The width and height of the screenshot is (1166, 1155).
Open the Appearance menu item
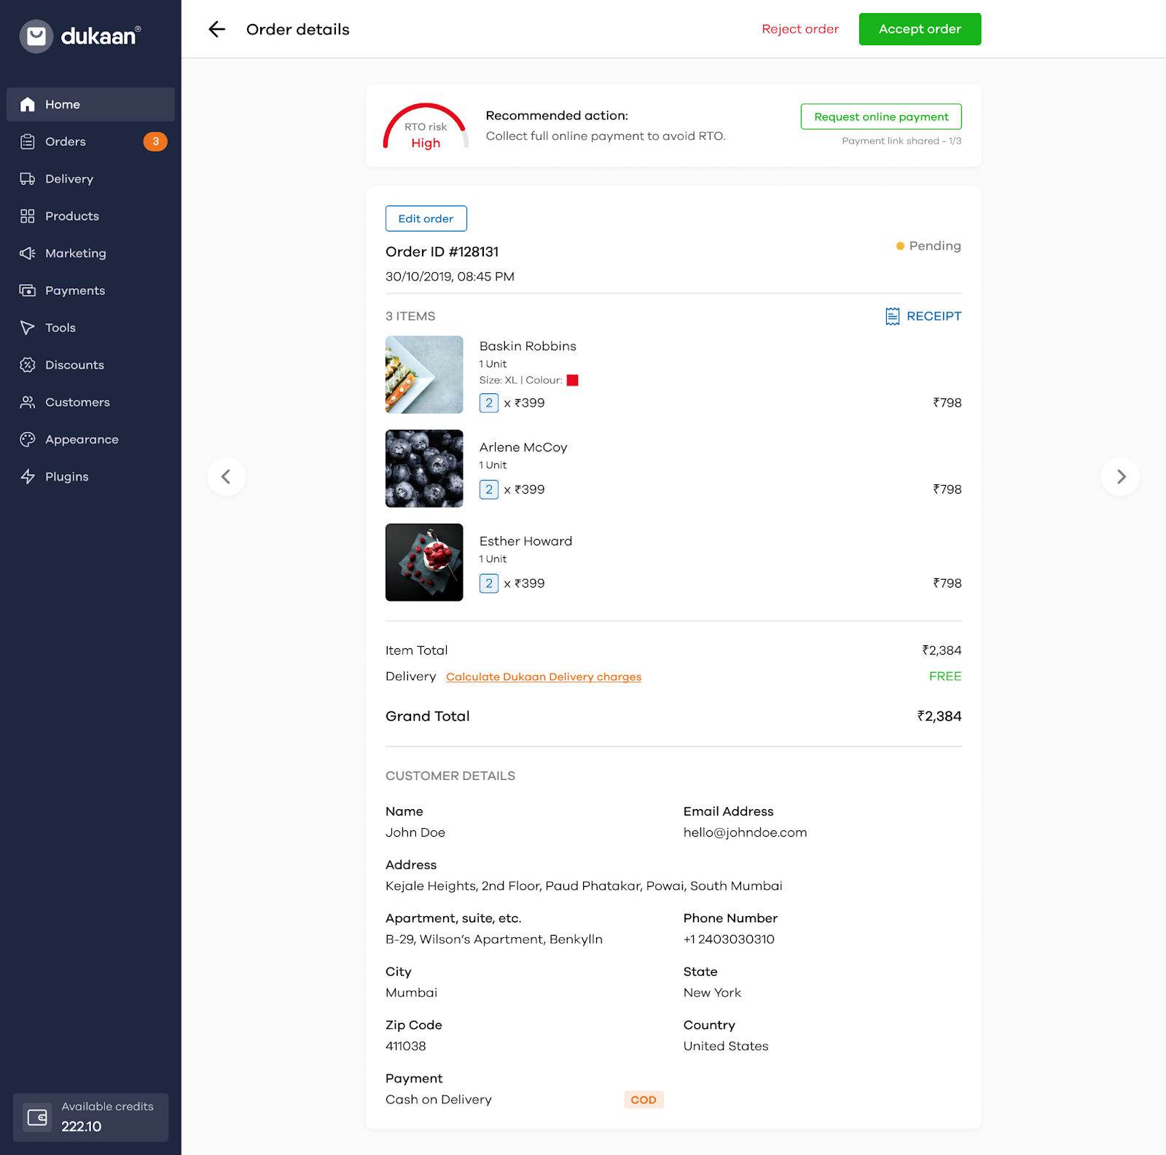(90, 438)
